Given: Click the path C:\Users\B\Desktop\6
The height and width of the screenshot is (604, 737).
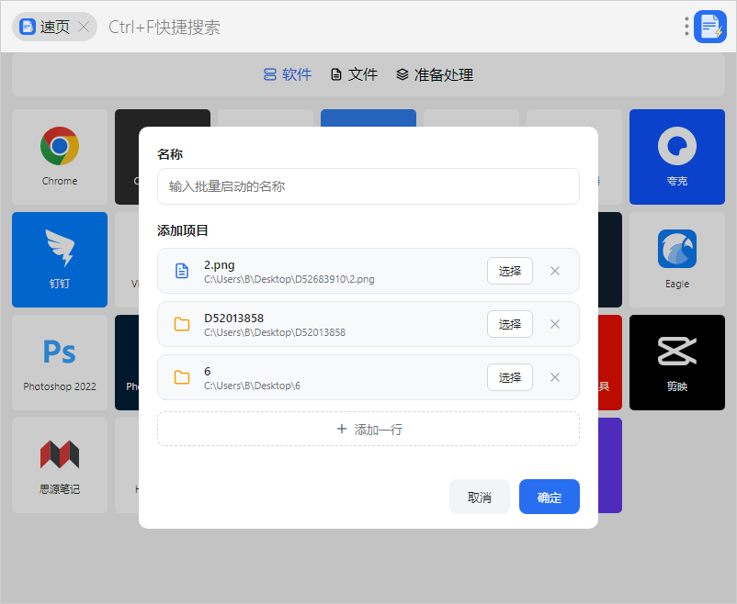Looking at the screenshot, I should point(252,386).
